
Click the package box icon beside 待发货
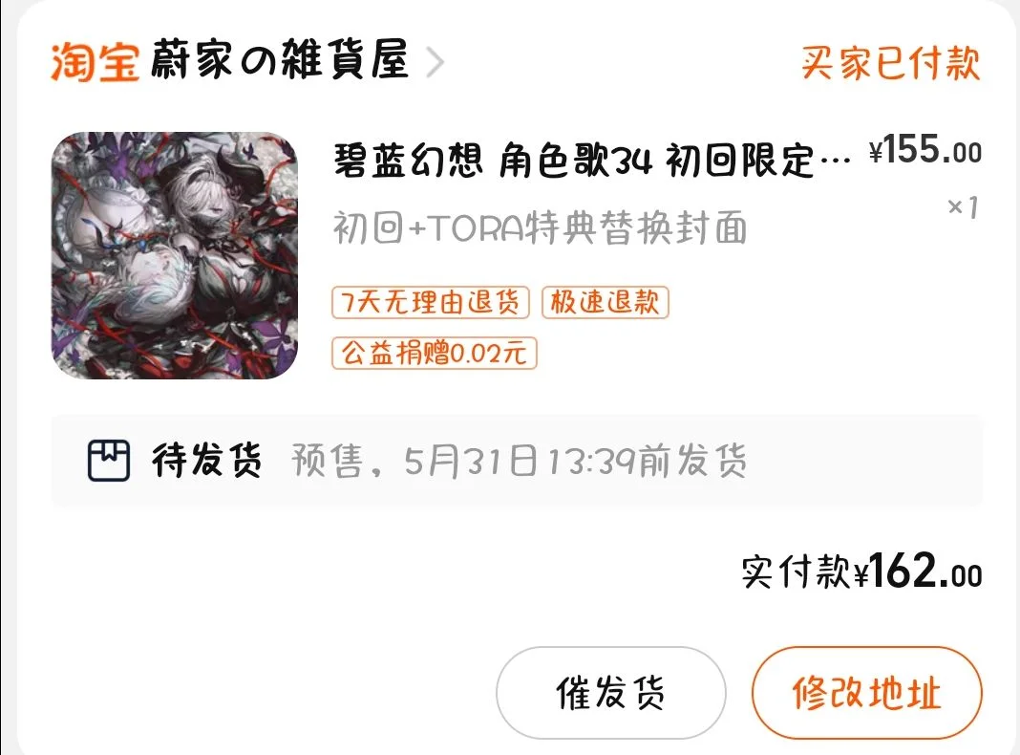click(109, 461)
